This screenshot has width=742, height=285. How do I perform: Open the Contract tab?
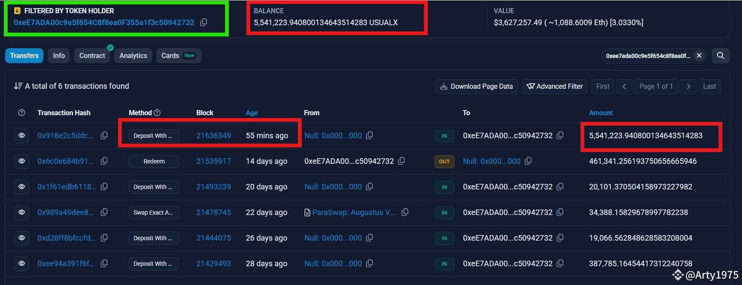pos(92,55)
